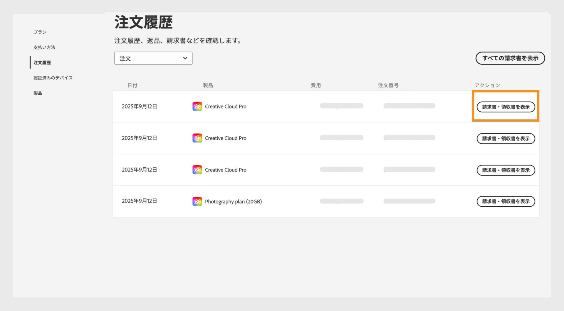Click the subtitle 注文履歴、返品、請求書などを確認します。

point(178,41)
